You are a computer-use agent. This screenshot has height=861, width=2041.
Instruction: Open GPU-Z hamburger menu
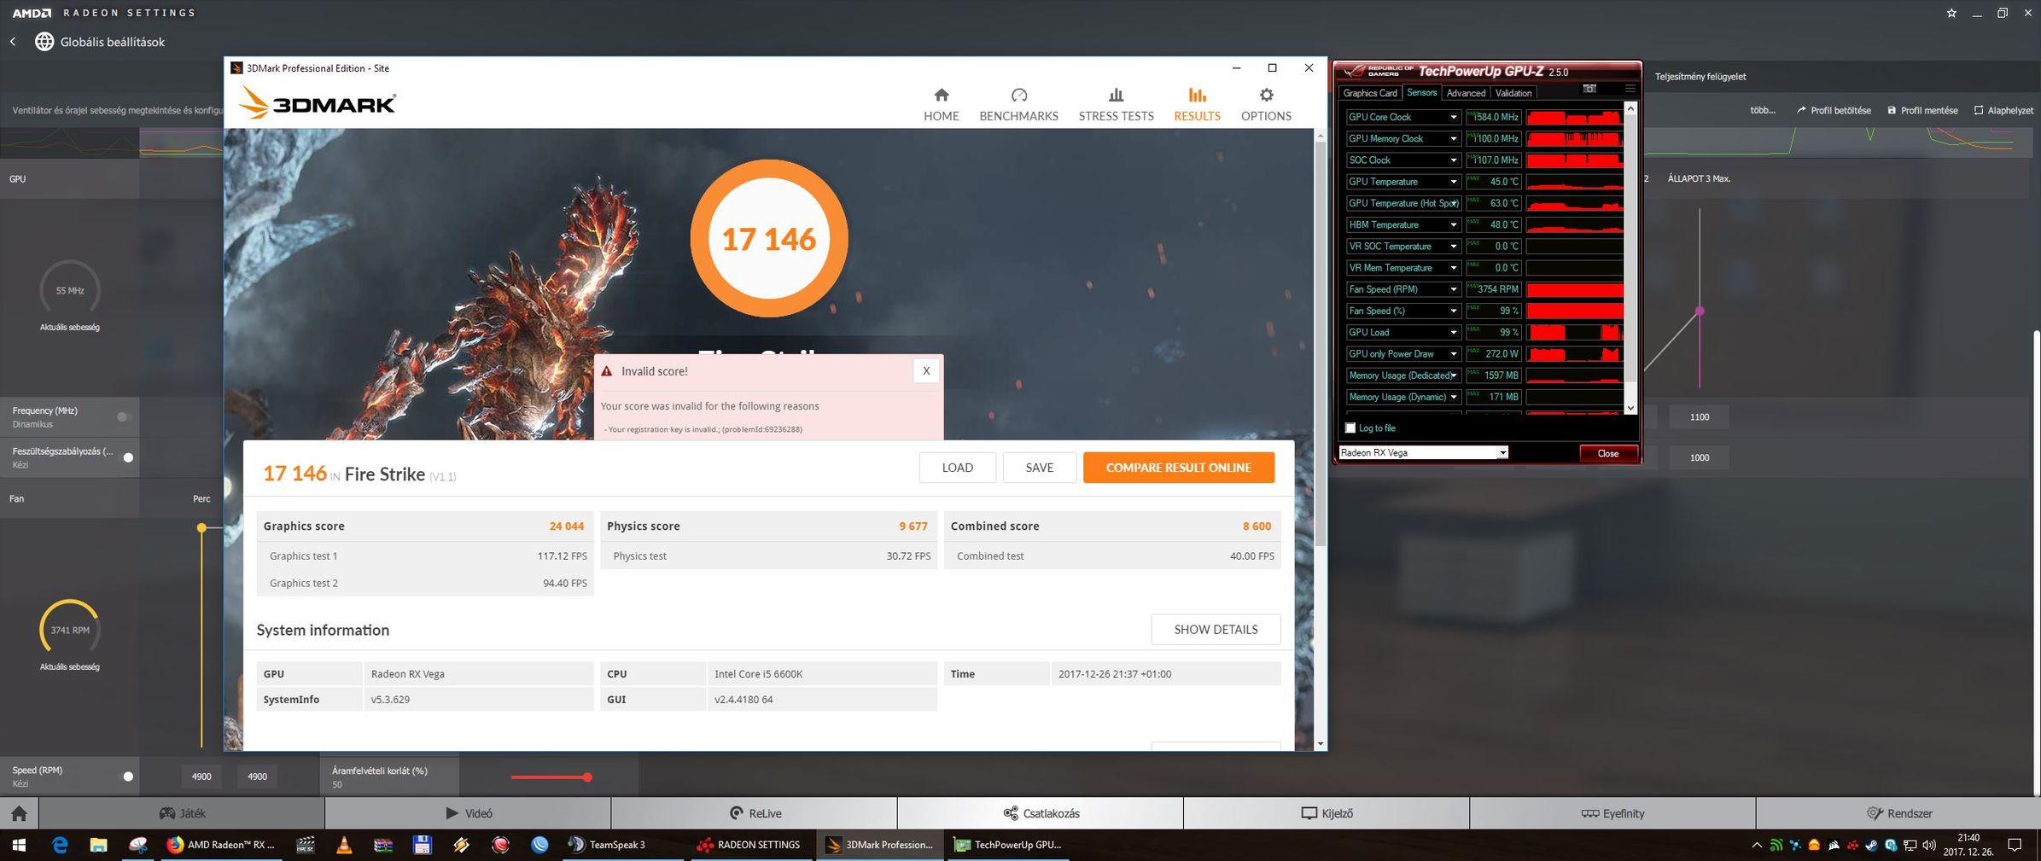[1630, 89]
